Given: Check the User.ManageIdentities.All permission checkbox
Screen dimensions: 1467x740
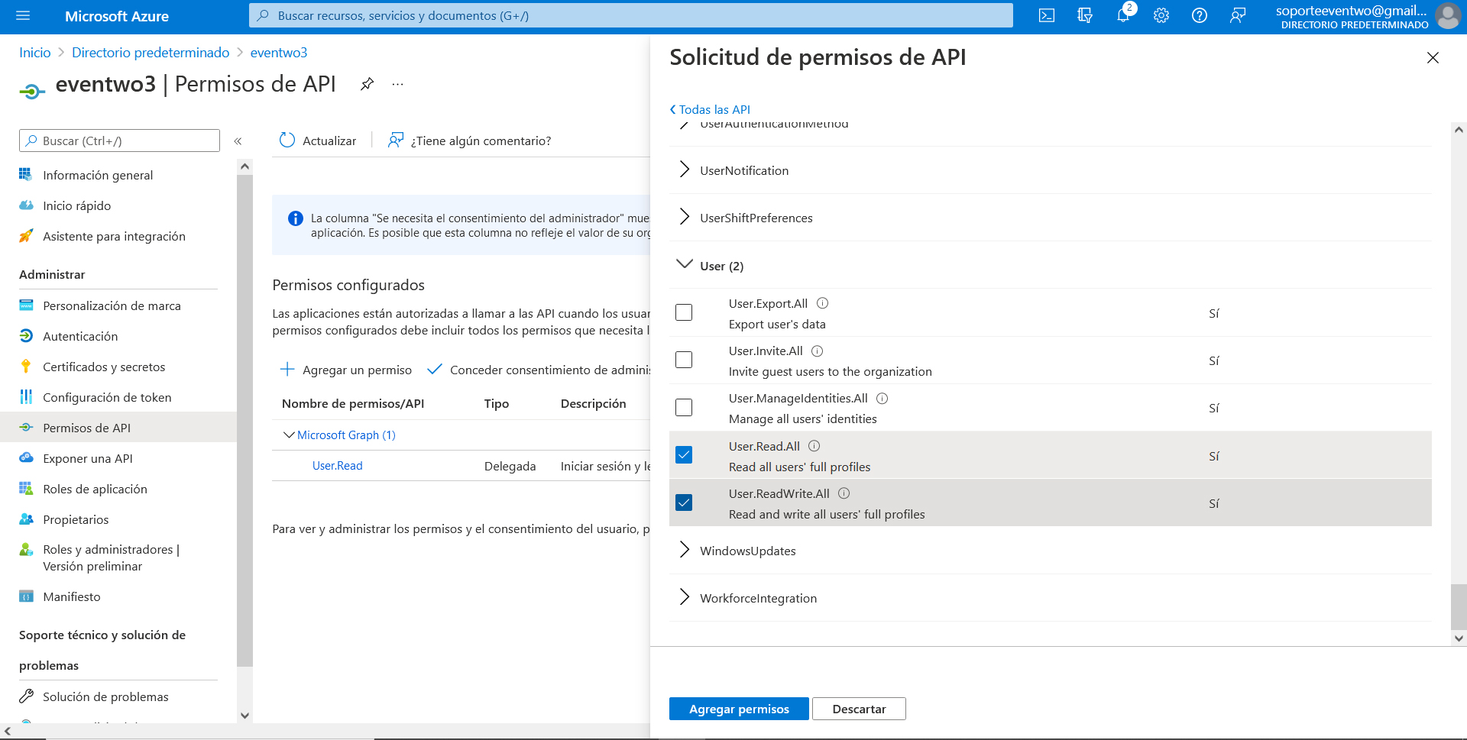Looking at the screenshot, I should click(x=684, y=408).
